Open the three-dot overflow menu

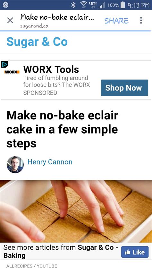[x=141, y=20]
